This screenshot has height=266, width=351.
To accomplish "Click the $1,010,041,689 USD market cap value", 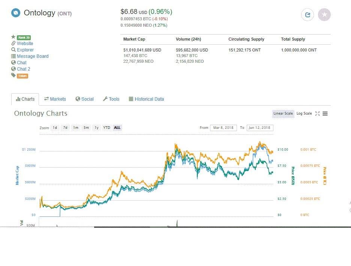I will (x=142, y=50).
